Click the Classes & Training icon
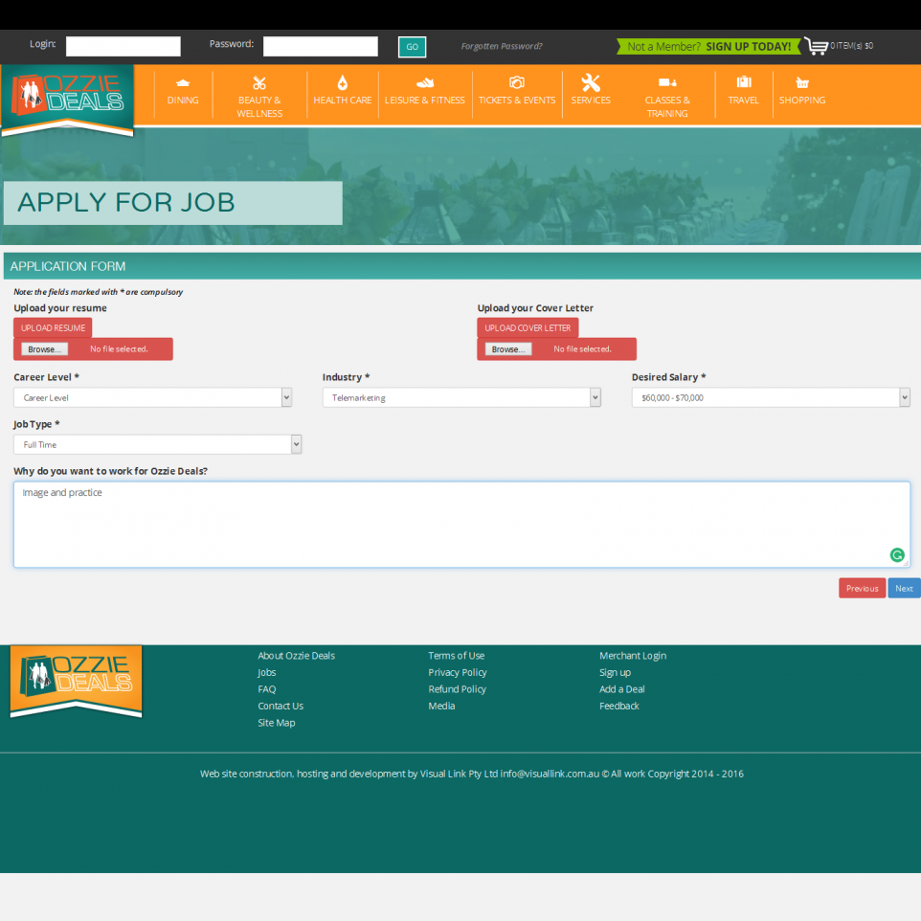The width and height of the screenshot is (921, 921). tap(667, 83)
